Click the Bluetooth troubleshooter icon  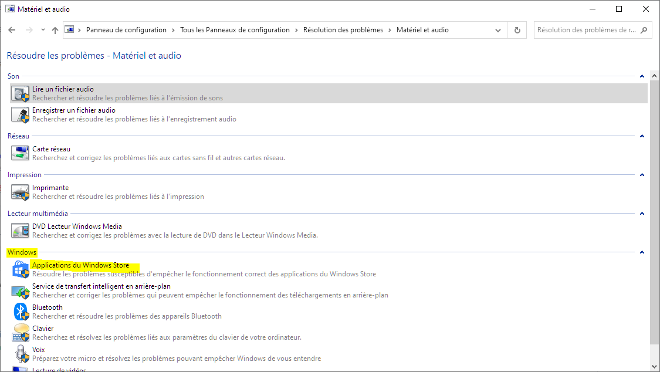[21, 312]
